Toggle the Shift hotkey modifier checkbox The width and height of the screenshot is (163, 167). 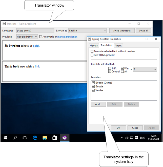tap(109, 68)
